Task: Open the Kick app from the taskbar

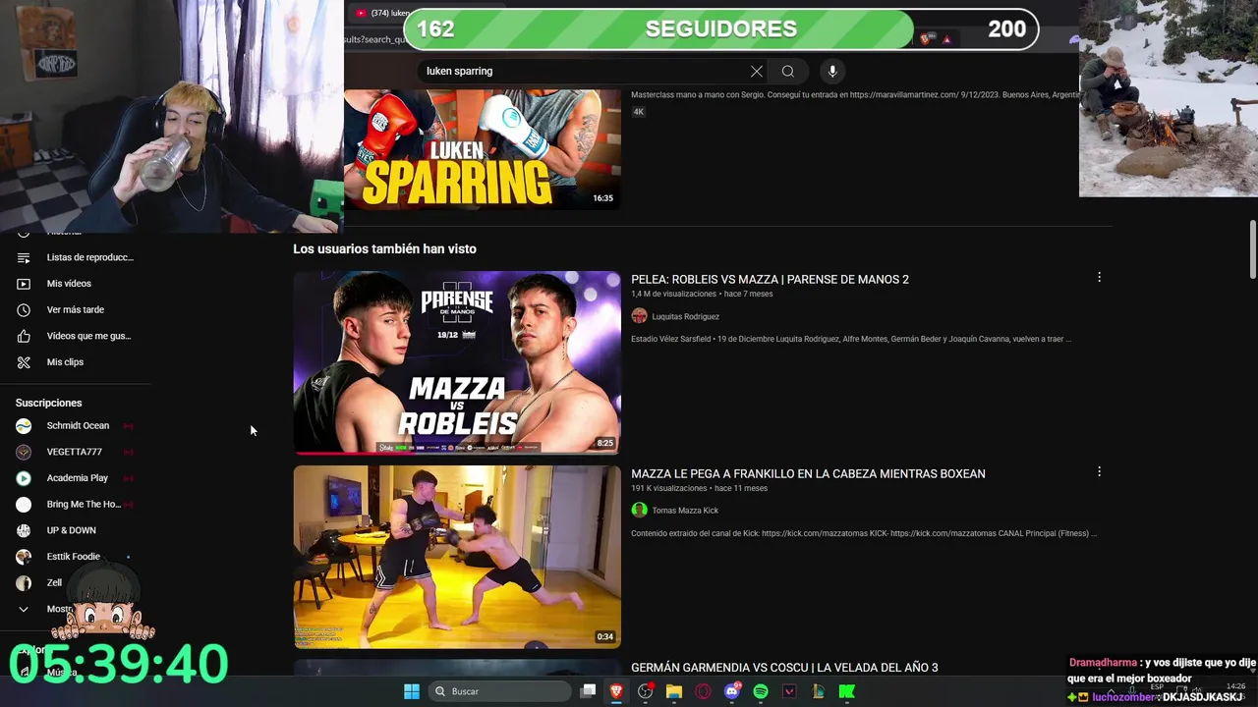Action: (846, 691)
